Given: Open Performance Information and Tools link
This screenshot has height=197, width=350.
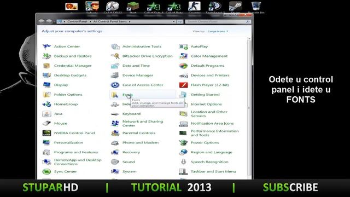Looking at the screenshot, I should (215, 133).
